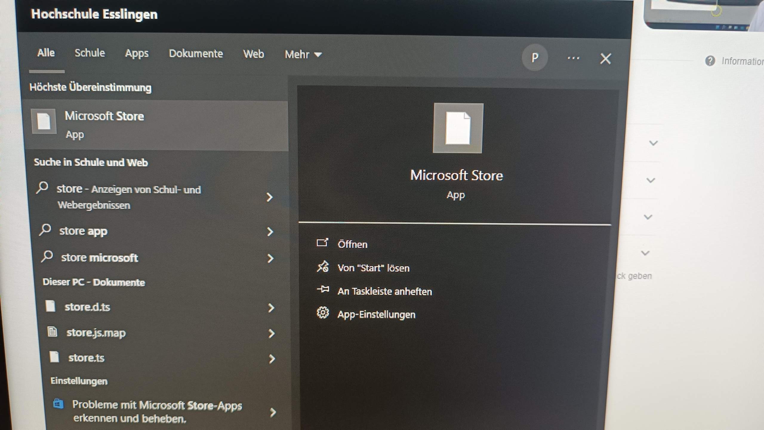Click the Microsoft Store title in preview pane
Screen dimensions: 764x430
click(x=457, y=176)
